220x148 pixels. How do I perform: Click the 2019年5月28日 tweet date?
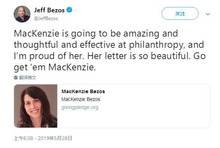55,138
